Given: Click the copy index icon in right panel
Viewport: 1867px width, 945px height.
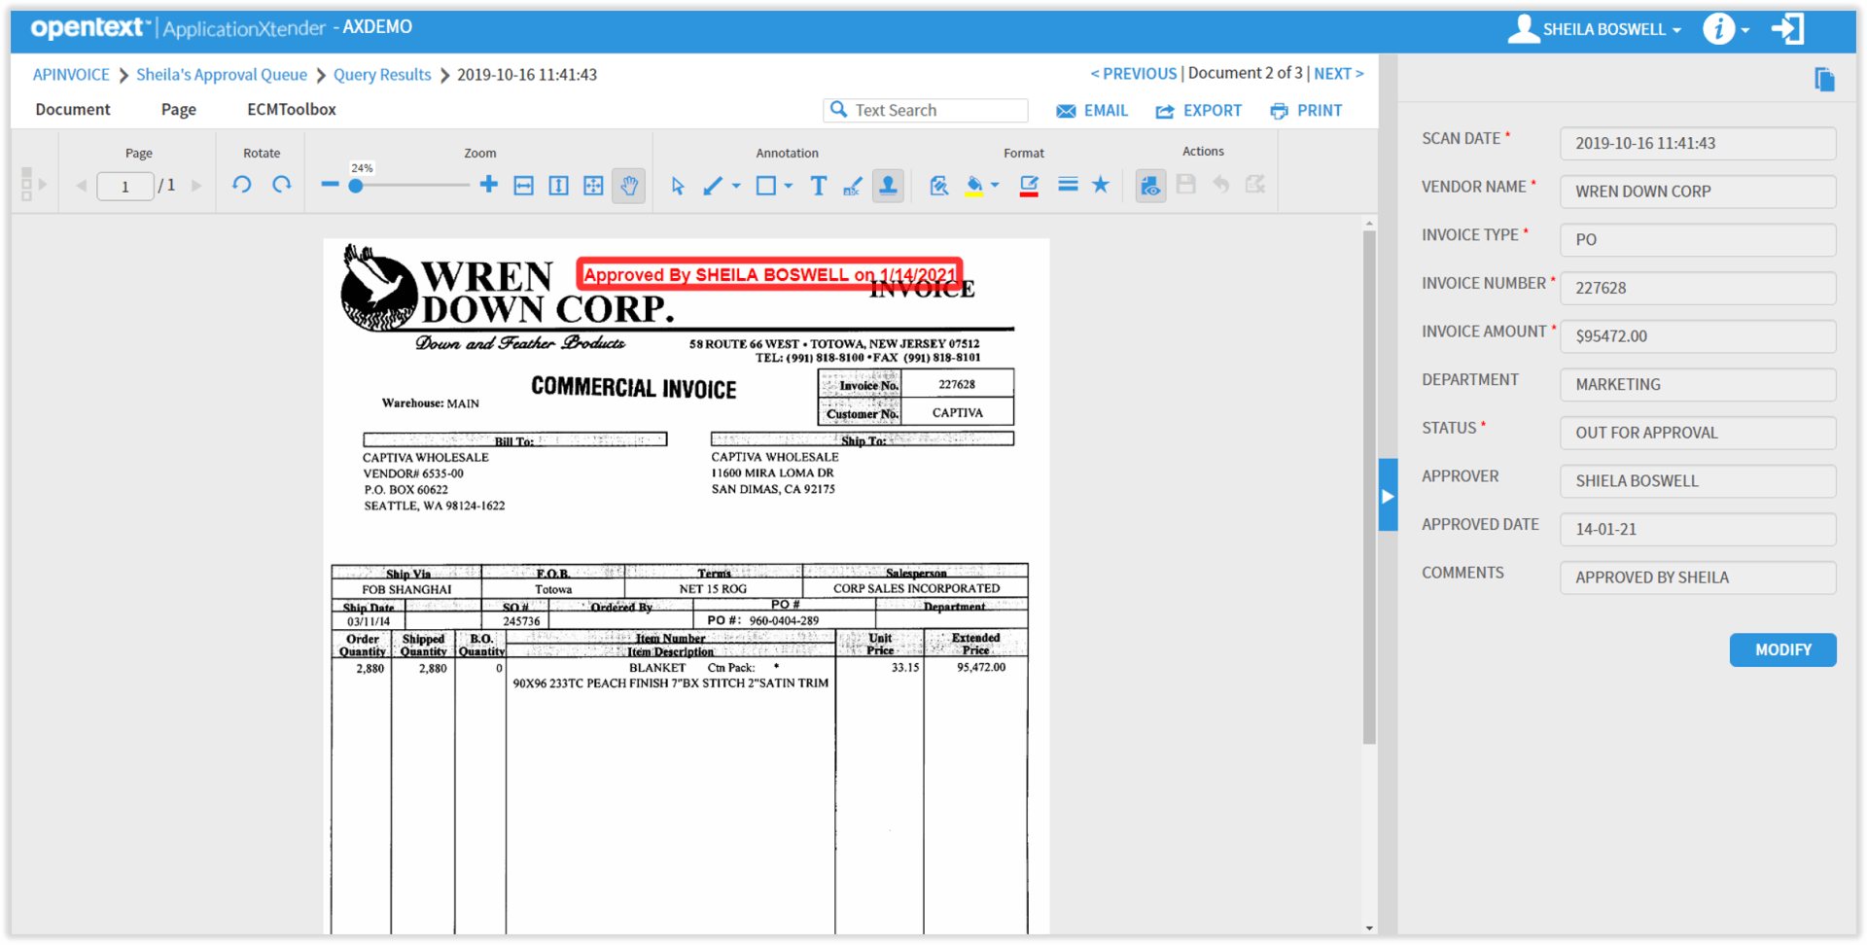Looking at the screenshot, I should tap(1824, 80).
